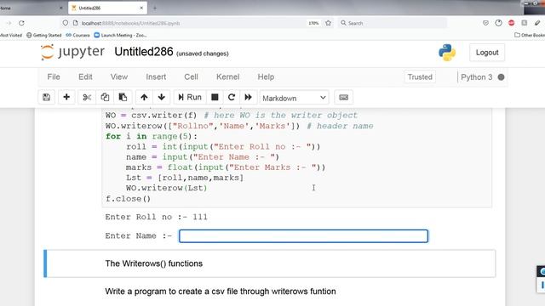The height and width of the screenshot is (306, 545).
Task: Move selected cell down arrow
Action: click(161, 98)
